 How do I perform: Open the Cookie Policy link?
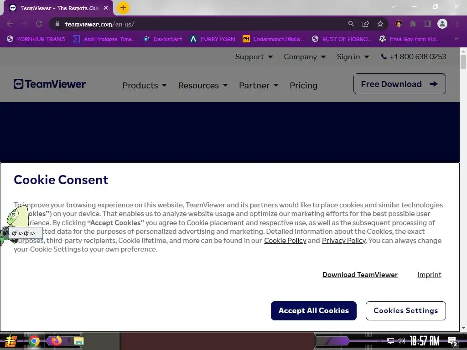pos(285,241)
